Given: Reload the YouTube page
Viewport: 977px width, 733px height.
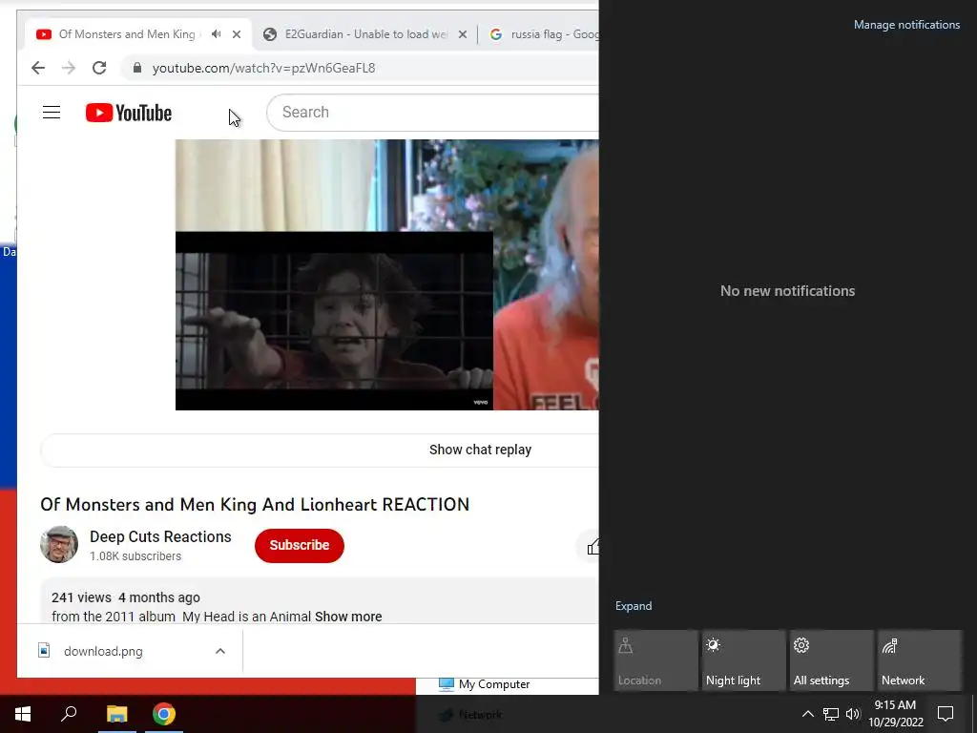Looking at the screenshot, I should coord(99,68).
